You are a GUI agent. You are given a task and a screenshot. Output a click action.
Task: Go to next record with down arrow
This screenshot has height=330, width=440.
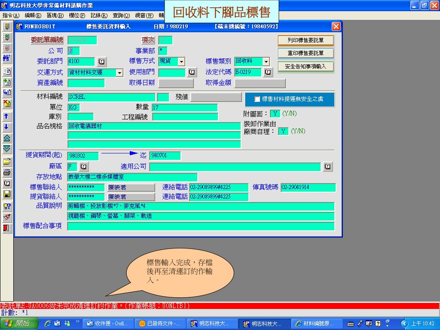click(7, 127)
